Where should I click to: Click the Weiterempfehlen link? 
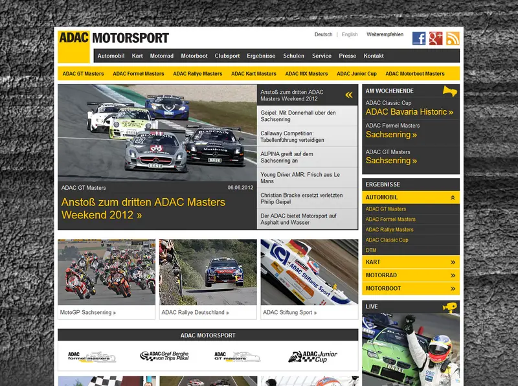(x=385, y=34)
